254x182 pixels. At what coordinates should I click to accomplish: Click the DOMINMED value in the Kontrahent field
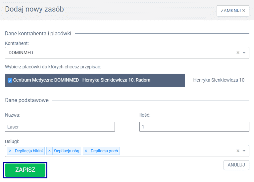(x=21, y=53)
